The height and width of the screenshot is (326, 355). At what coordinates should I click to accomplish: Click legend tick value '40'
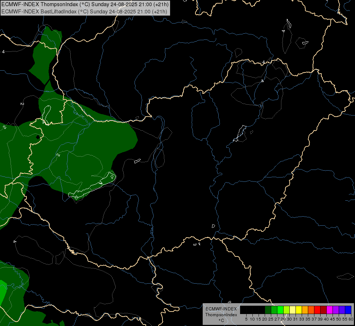326,319
